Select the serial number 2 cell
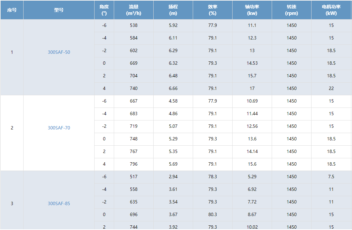The image size is (352, 230). pos(12,128)
